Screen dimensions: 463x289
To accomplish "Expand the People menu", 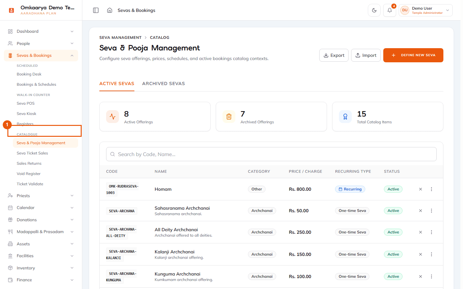I will click(x=41, y=43).
